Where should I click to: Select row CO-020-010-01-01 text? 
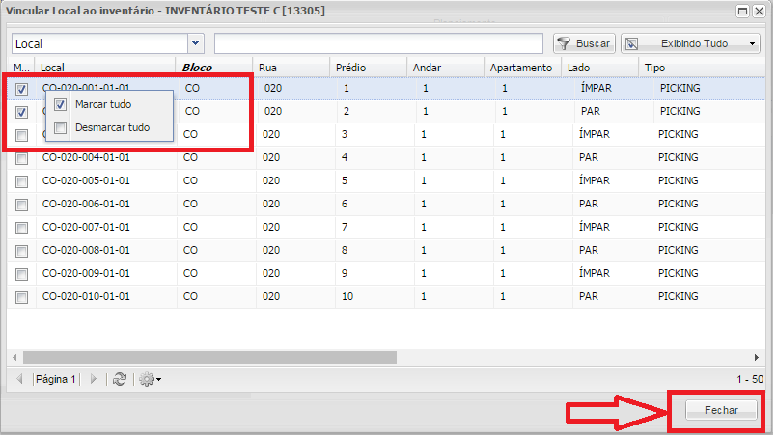86,296
